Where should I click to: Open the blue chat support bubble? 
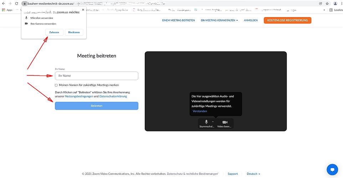tap(332, 169)
